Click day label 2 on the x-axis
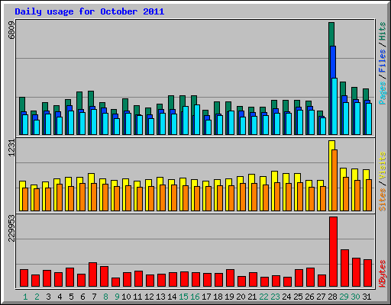This screenshot has height=305, width=391. pyautogui.click(x=37, y=297)
